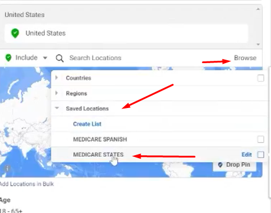Expand the Regions tree arrow

pos(57,93)
